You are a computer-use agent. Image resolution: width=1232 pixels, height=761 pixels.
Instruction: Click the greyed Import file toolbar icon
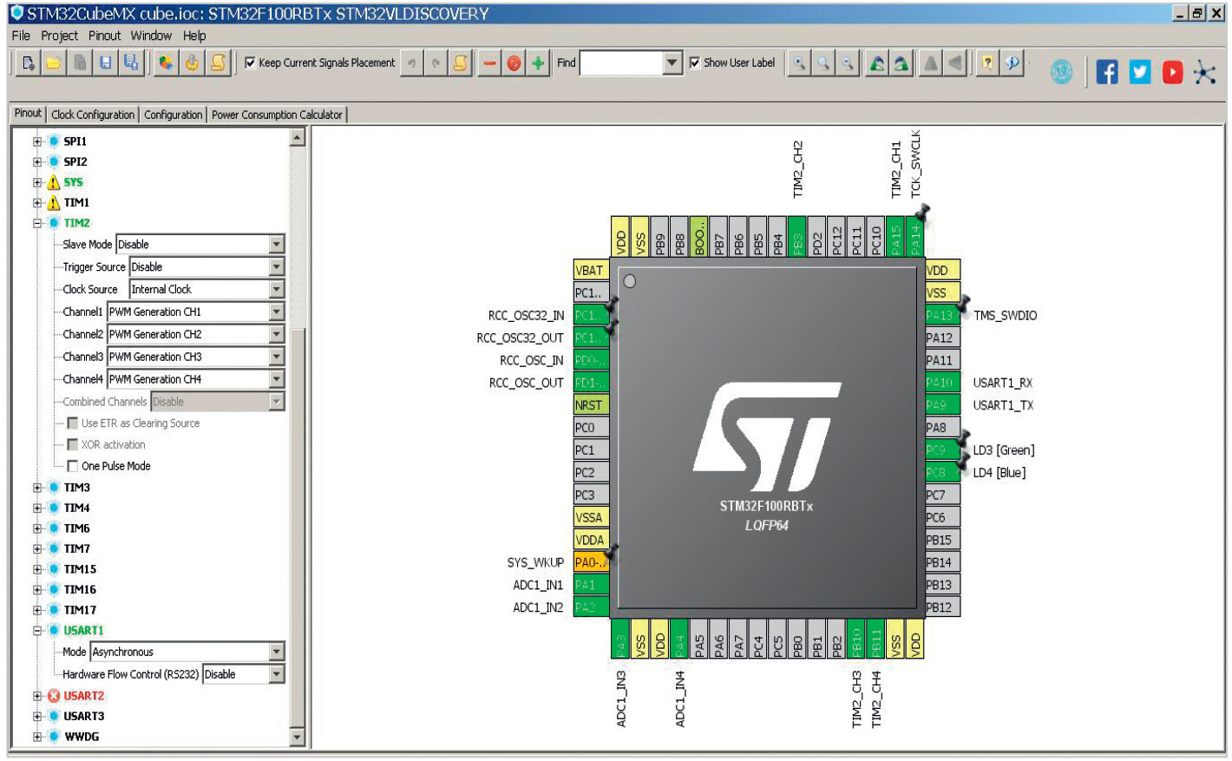coord(80,63)
